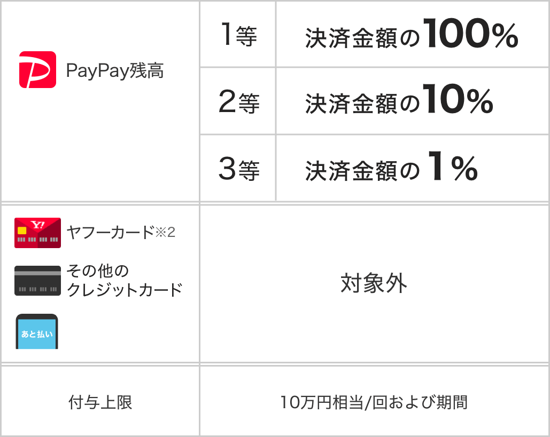
Task: Click the 3等 rank cell
Action: pyautogui.click(x=238, y=169)
